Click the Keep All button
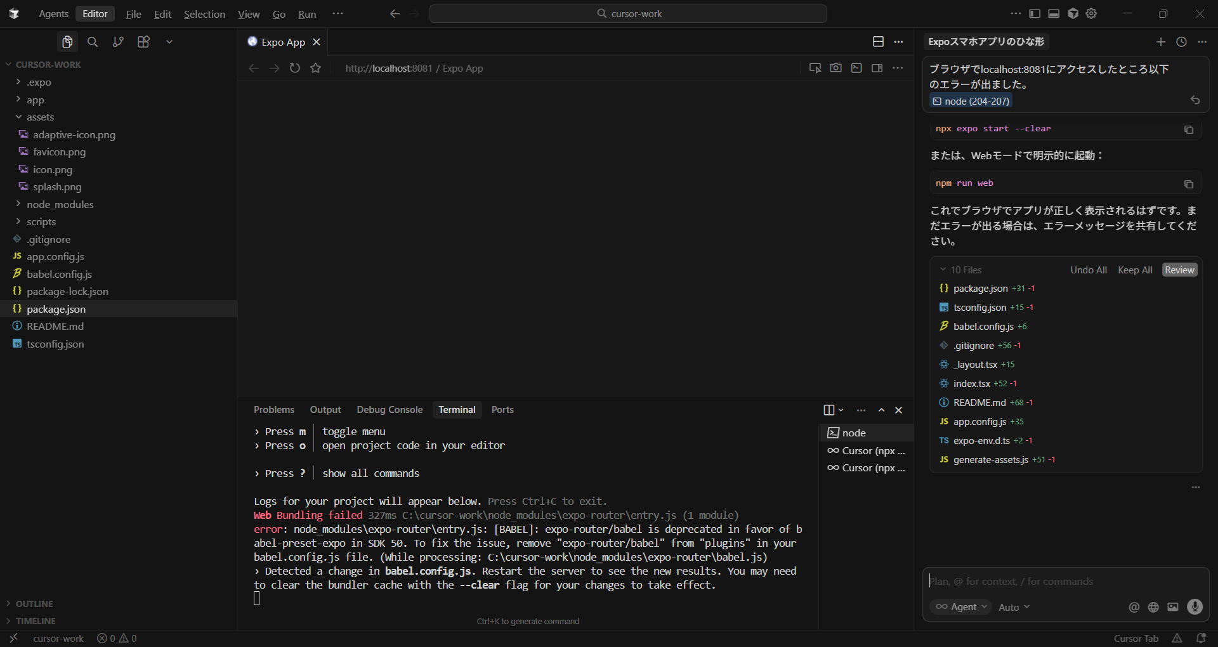The width and height of the screenshot is (1218, 647). tap(1134, 270)
